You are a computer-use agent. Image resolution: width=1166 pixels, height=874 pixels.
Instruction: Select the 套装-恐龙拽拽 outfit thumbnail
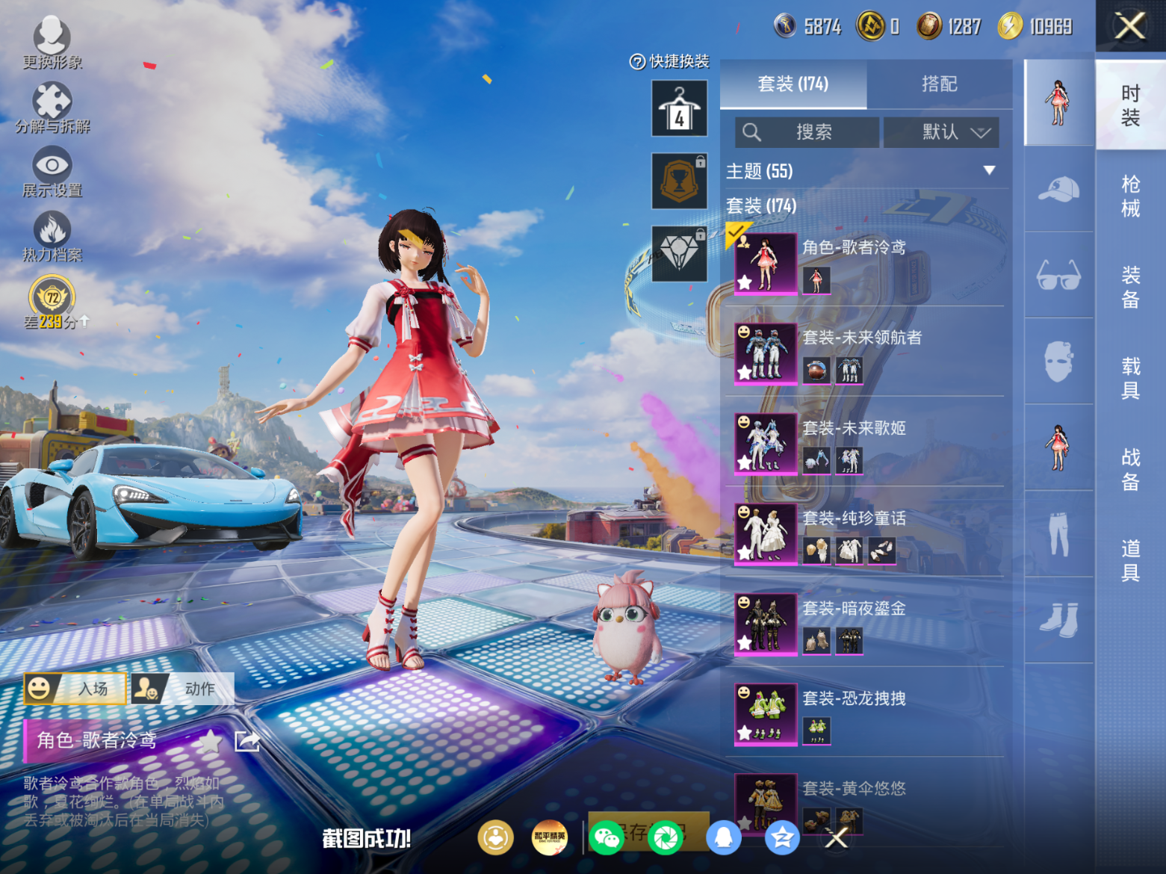coord(765,715)
